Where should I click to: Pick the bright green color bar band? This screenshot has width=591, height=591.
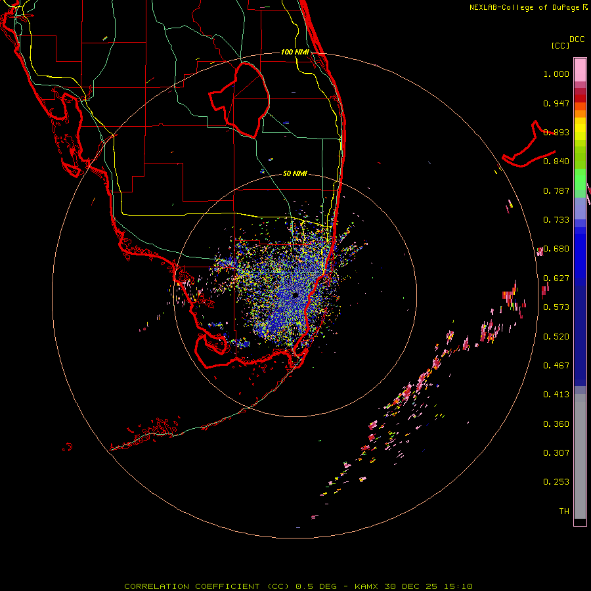click(x=580, y=179)
